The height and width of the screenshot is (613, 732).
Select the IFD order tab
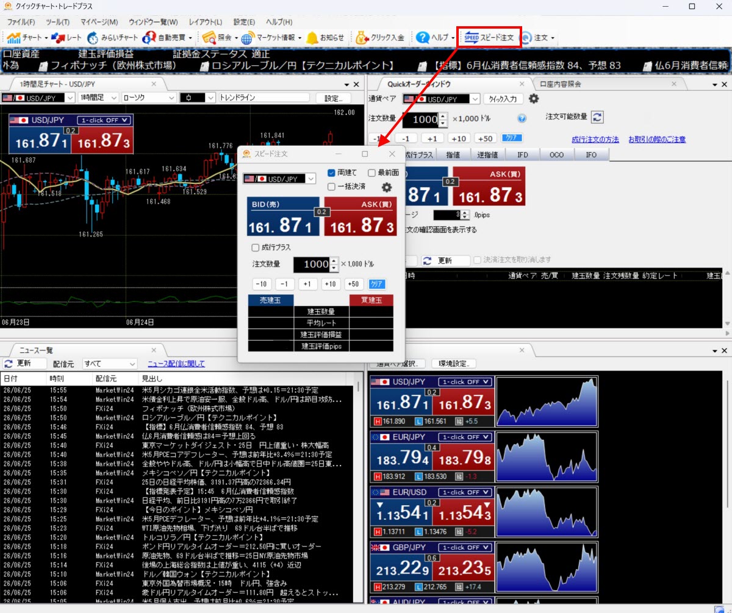click(523, 155)
